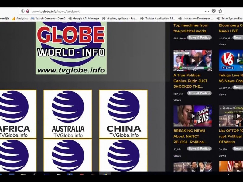
Task: Open Solar System Expl... bookmark
Action: coord(230,19)
